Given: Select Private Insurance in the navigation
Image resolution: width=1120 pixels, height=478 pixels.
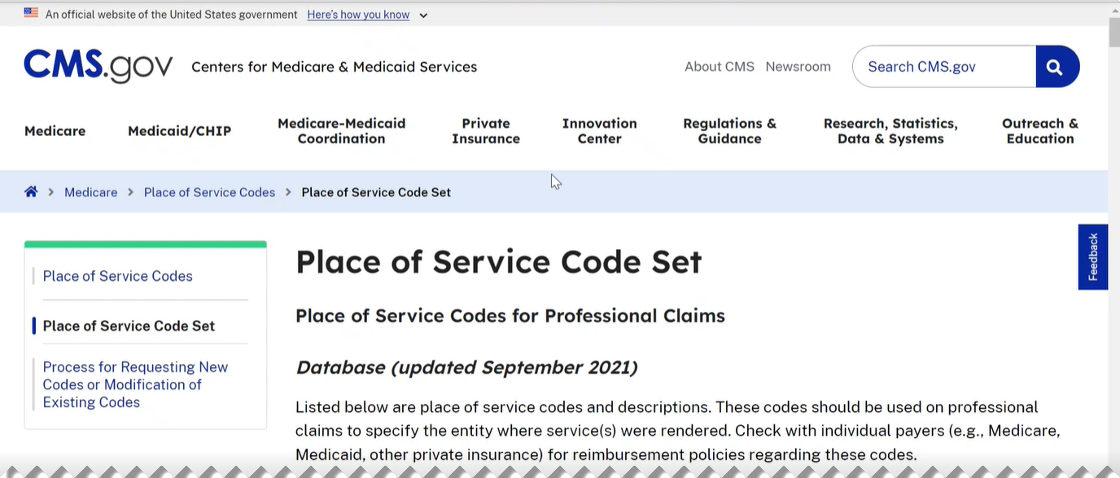Looking at the screenshot, I should 485,130.
